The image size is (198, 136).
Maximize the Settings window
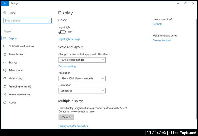(x=185, y=3)
